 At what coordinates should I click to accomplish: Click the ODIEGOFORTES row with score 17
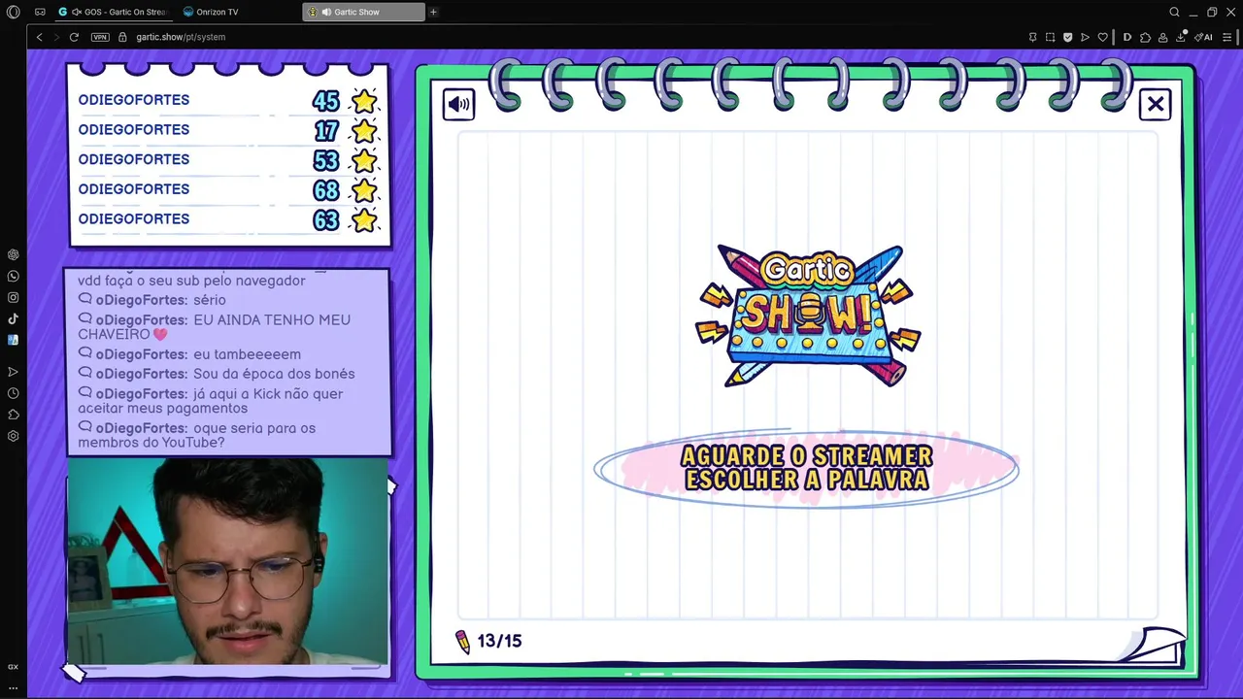[x=228, y=130]
